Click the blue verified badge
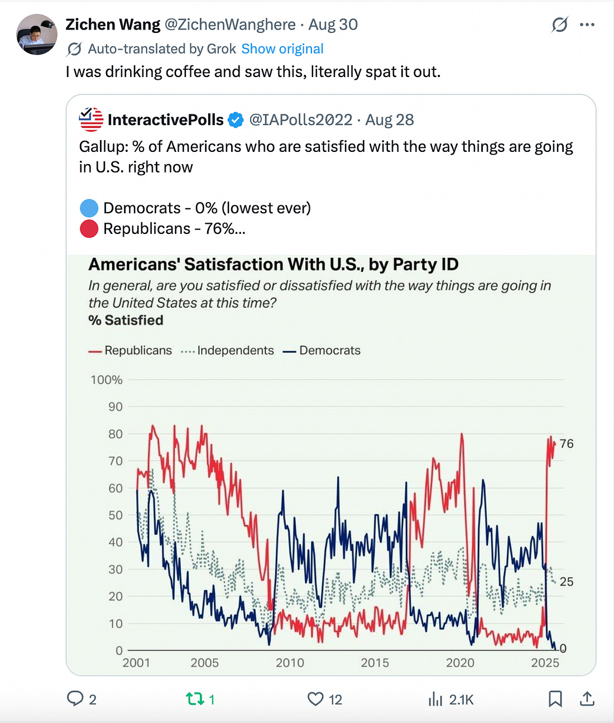 pos(236,120)
